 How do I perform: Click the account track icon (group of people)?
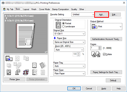point(26,72)
